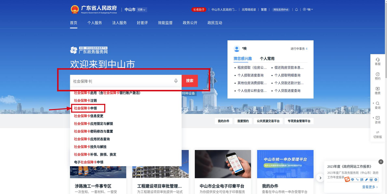Viewport: 387px width, 194px height.
Task: Click the microphone voice search icon
Action: 176,81
